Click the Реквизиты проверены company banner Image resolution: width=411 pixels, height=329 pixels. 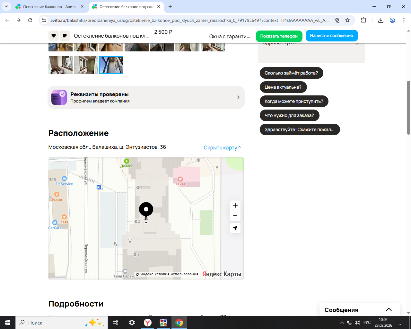point(146,97)
